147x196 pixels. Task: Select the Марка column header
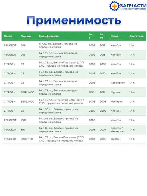pyautogui.click(x=8, y=36)
